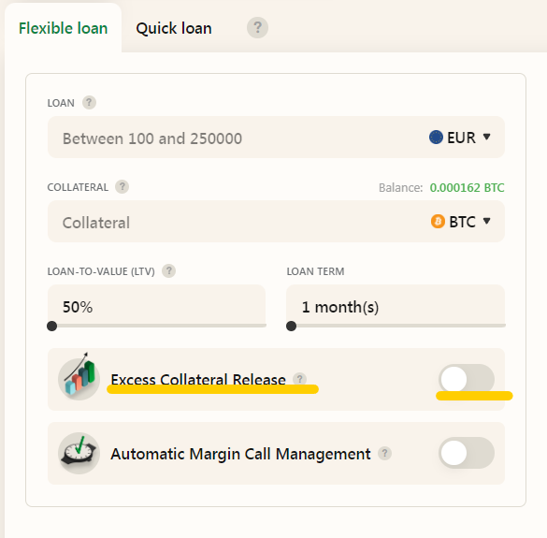Click the Excess Collateral Release label
547x538 pixels.
coord(198,380)
